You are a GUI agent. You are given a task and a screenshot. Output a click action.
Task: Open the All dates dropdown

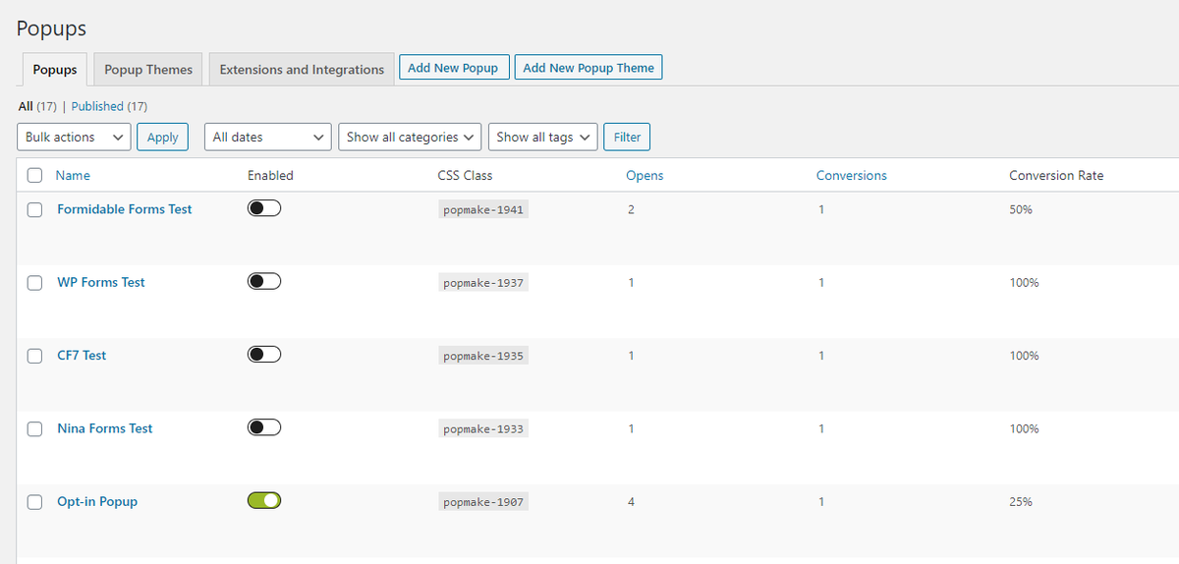click(268, 138)
